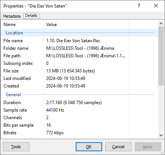Click the vertical scrollbar thumb
The height and width of the screenshot is (155, 165).
pyautogui.click(x=161, y=56)
